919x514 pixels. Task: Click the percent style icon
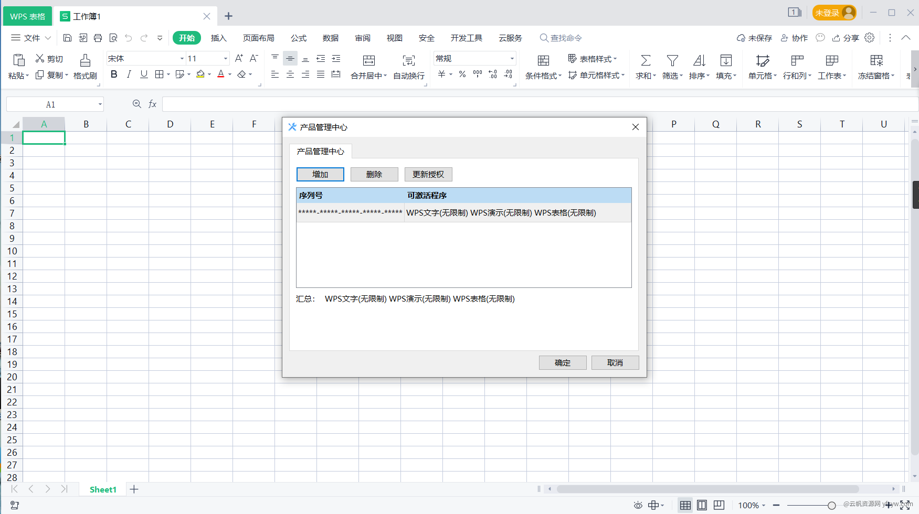(x=462, y=74)
